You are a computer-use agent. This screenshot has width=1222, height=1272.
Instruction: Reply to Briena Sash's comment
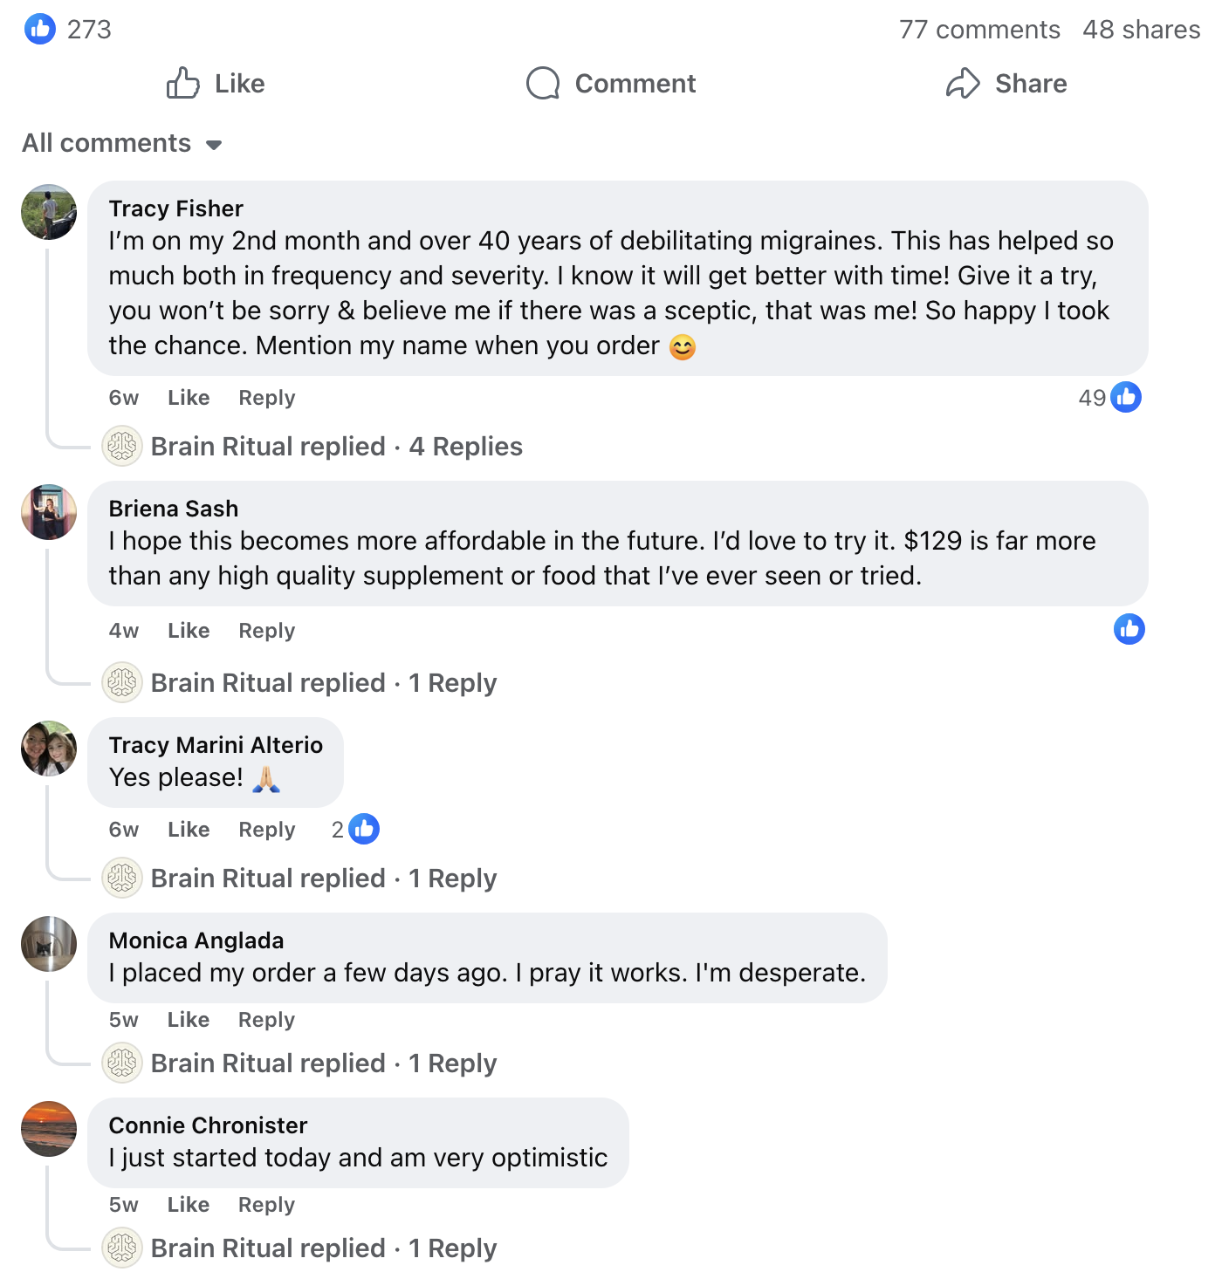tap(266, 630)
